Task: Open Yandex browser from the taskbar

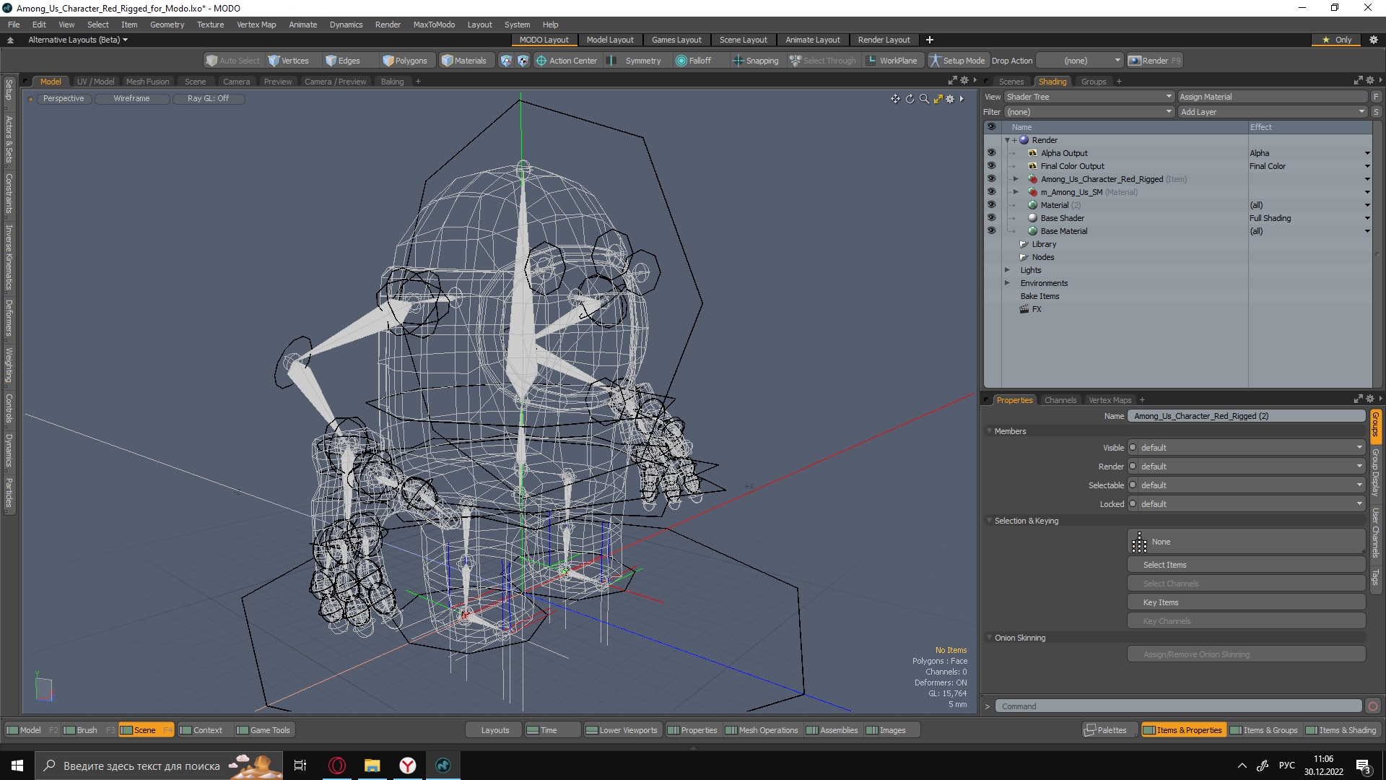Action: coord(408,766)
